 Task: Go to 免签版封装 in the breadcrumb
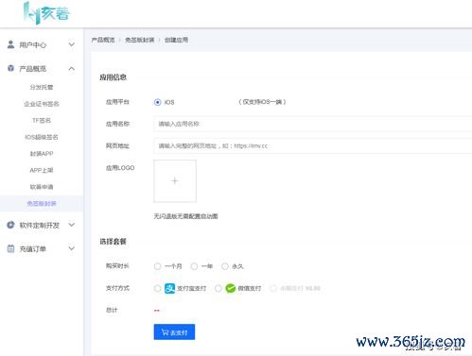pos(140,40)
